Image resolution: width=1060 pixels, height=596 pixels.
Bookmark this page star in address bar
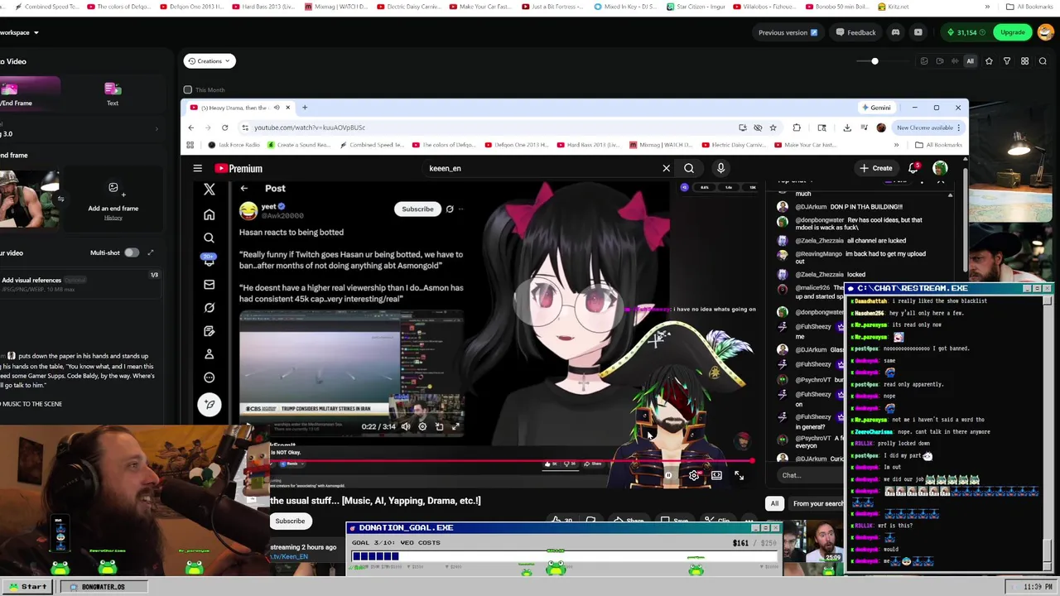click(x=773, y=127)
